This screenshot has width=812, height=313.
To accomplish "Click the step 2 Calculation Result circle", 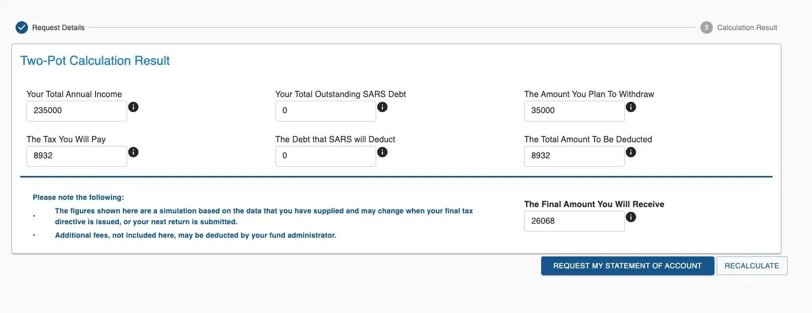I will point(706,28).
